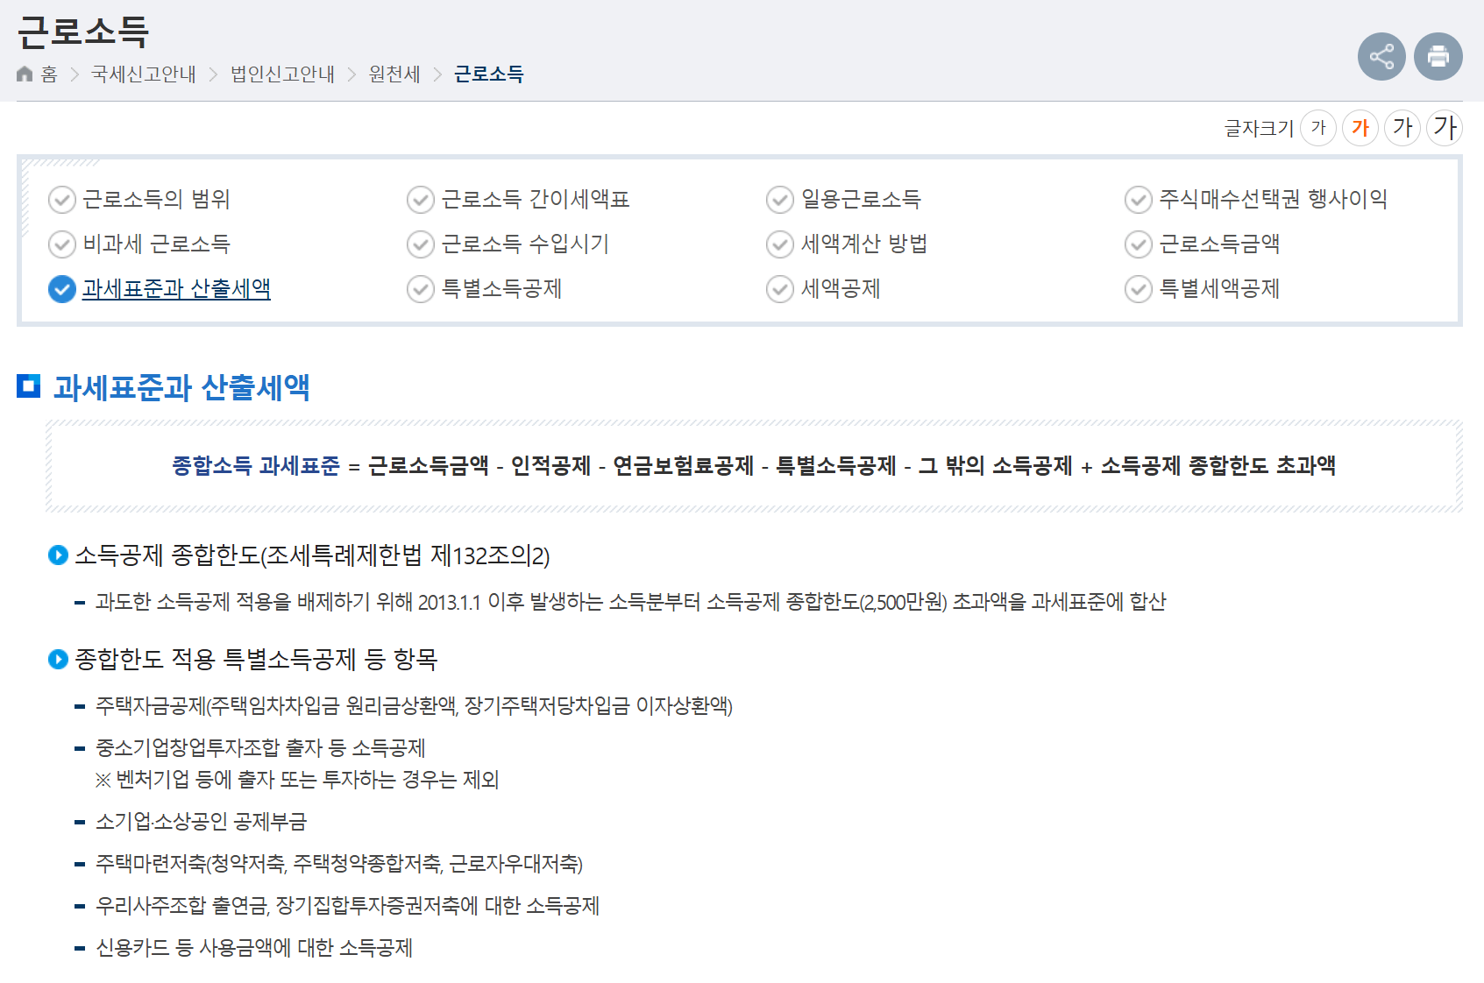Select the 근로소득 간이세액표 topic

click(537, 200)
